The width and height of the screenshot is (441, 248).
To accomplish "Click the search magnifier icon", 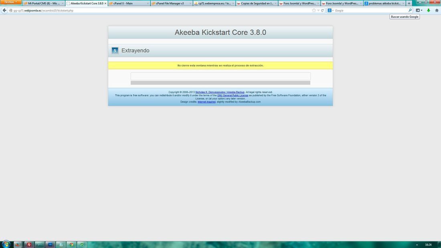I will [x=410, y=10].
